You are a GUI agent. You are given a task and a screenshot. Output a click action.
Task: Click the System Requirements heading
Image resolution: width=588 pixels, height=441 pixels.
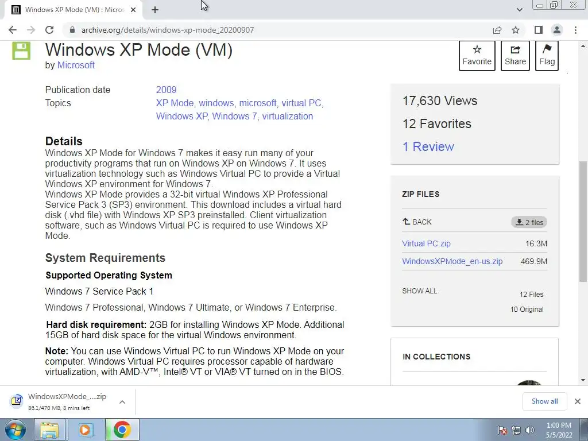click(106, 258)
